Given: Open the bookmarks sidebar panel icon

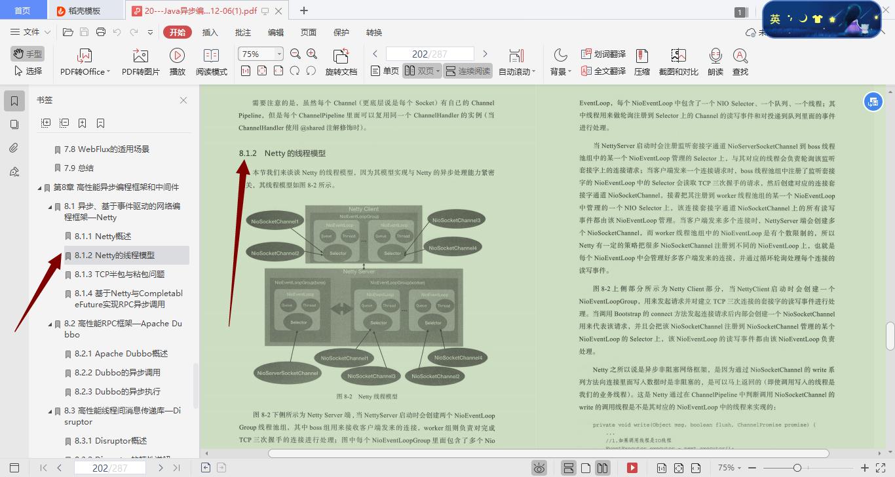Looking at the screenshot, I should click(14, 101).
